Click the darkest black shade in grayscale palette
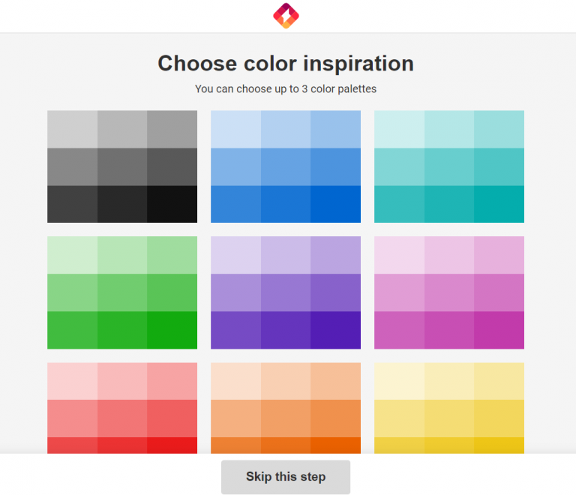 172,204
